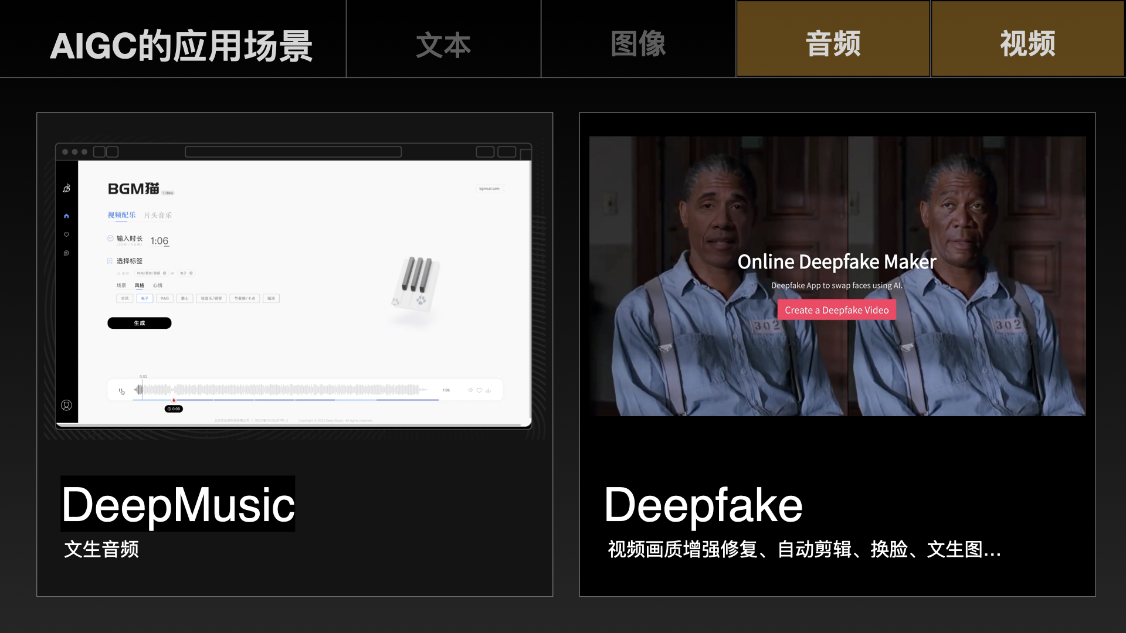Viewport: 1126px width, 633px height.
Task: Switch to the 心情 tag category
Action: click(x=158, y=285)
